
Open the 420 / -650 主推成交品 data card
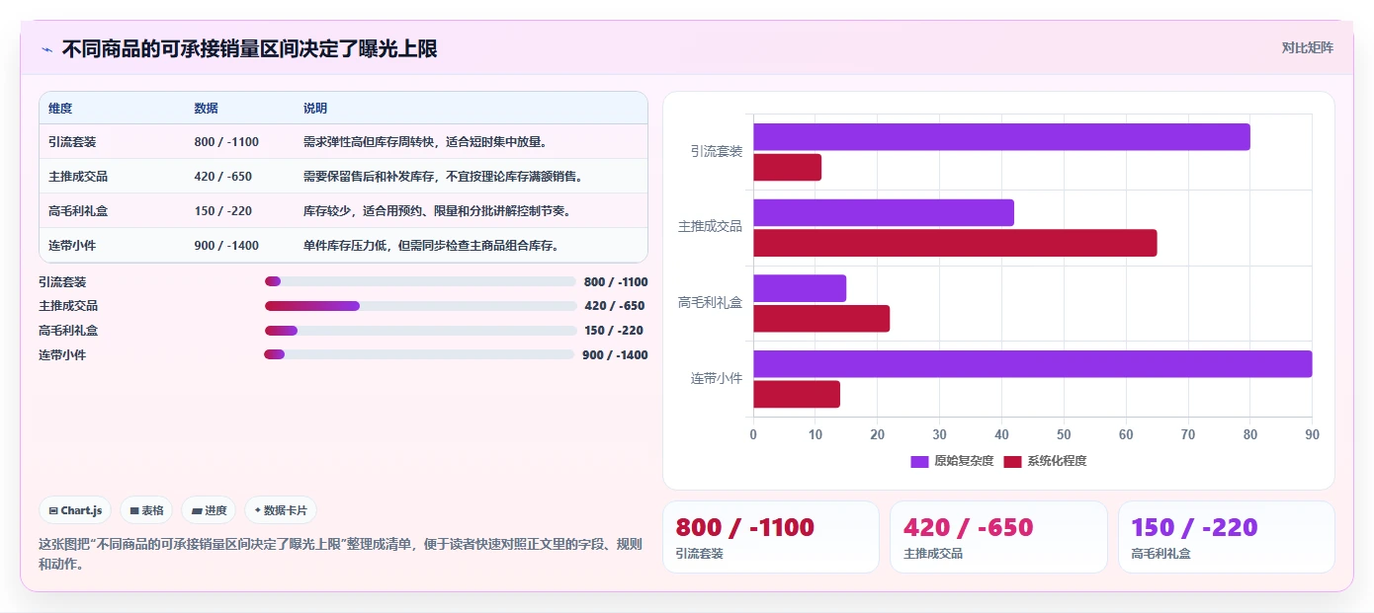[998, 537]
